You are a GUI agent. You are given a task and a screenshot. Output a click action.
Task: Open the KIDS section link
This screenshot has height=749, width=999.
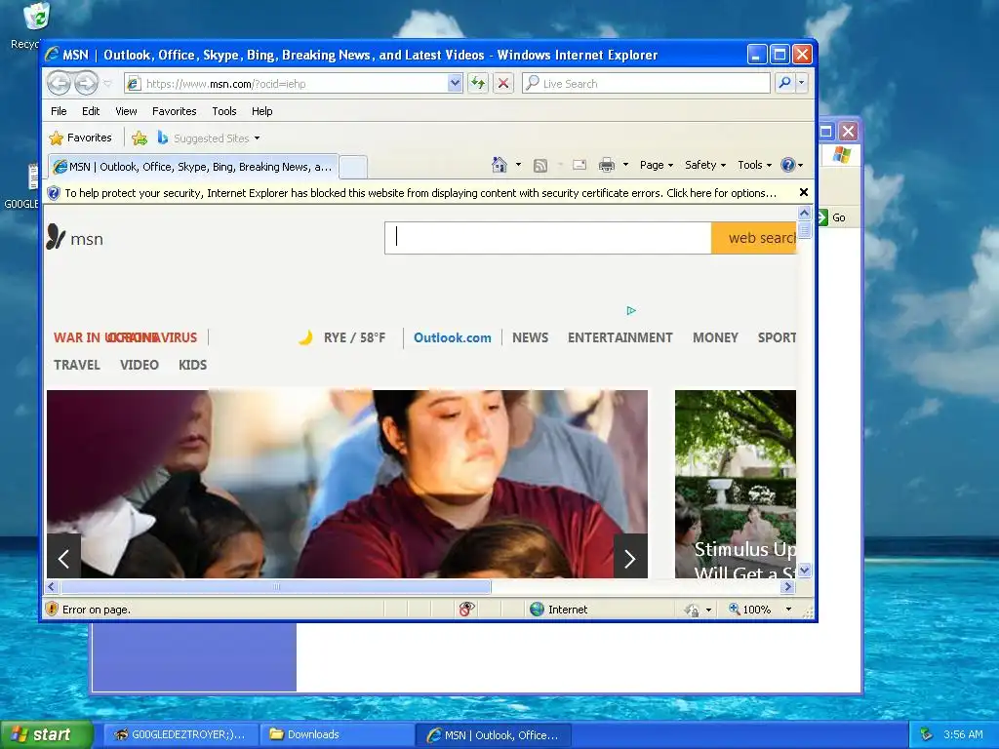coord(192,365)
